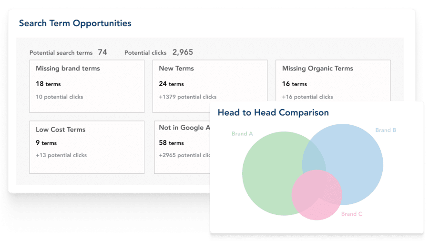Click the '24 terms' count

[171, 84]
